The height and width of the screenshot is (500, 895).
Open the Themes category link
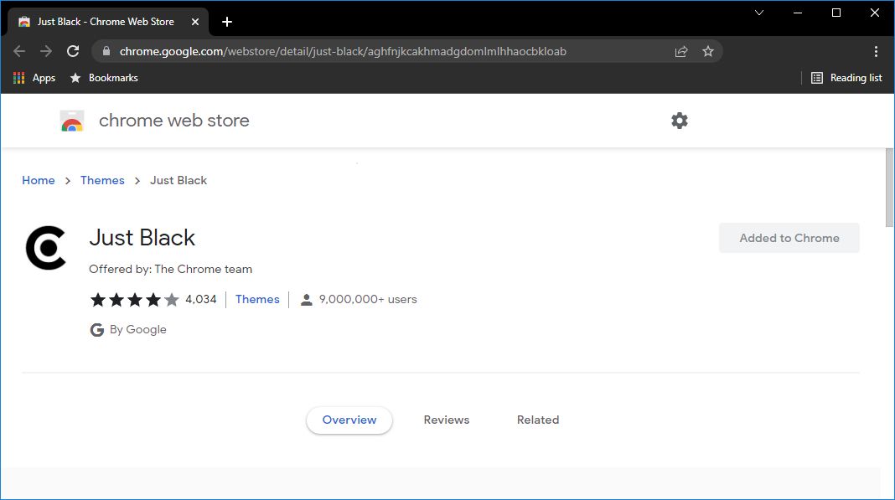coord(257,299)
